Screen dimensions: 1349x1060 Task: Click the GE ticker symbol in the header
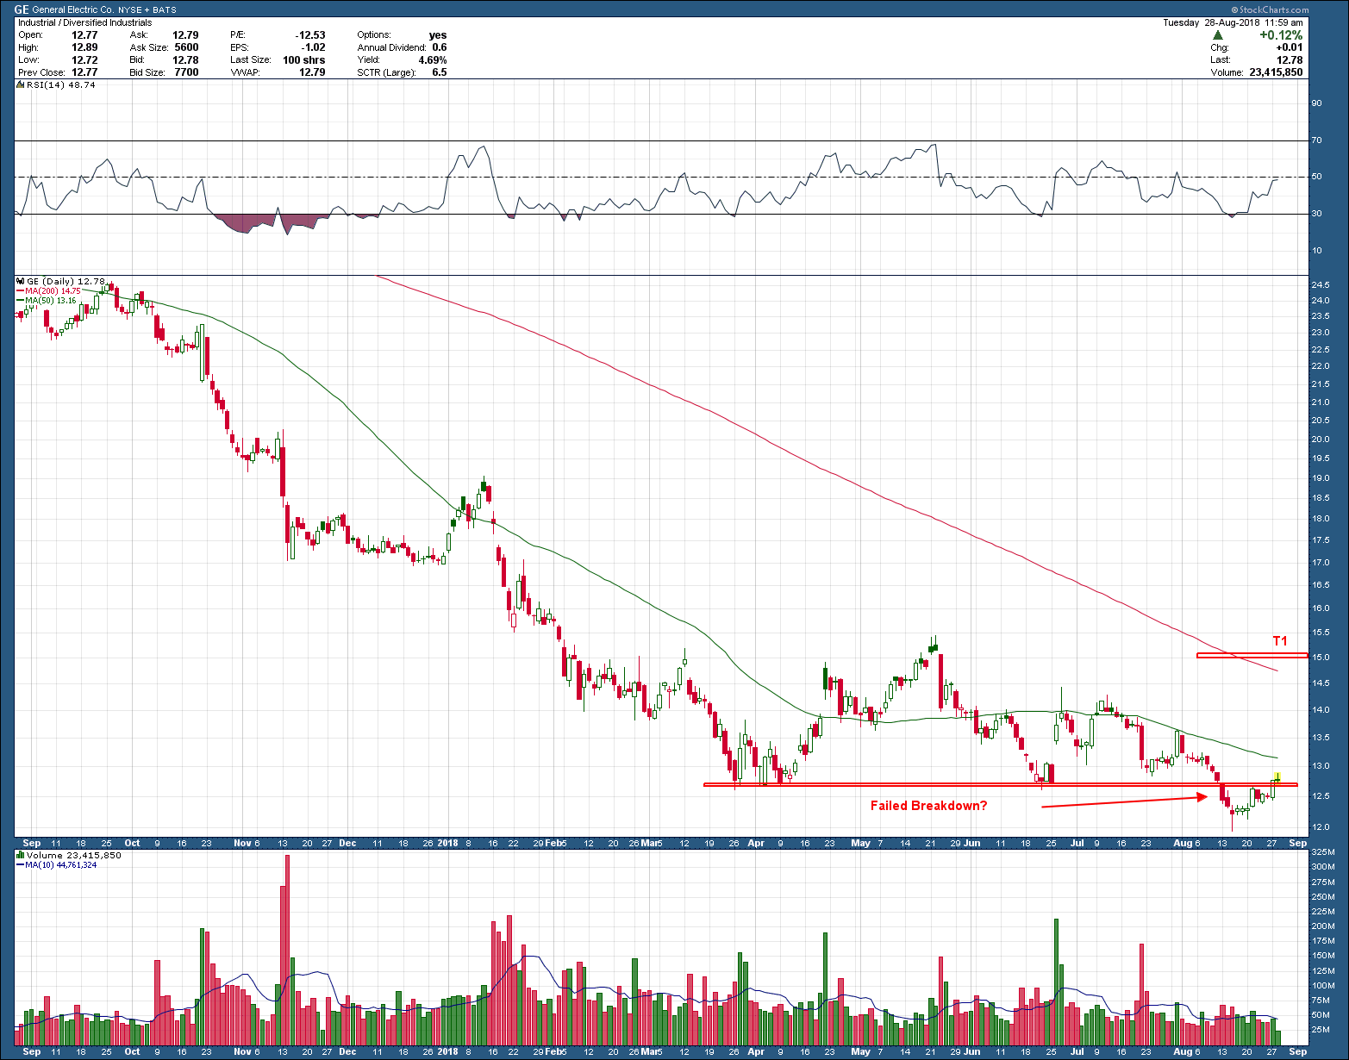[x=22, y=10]
